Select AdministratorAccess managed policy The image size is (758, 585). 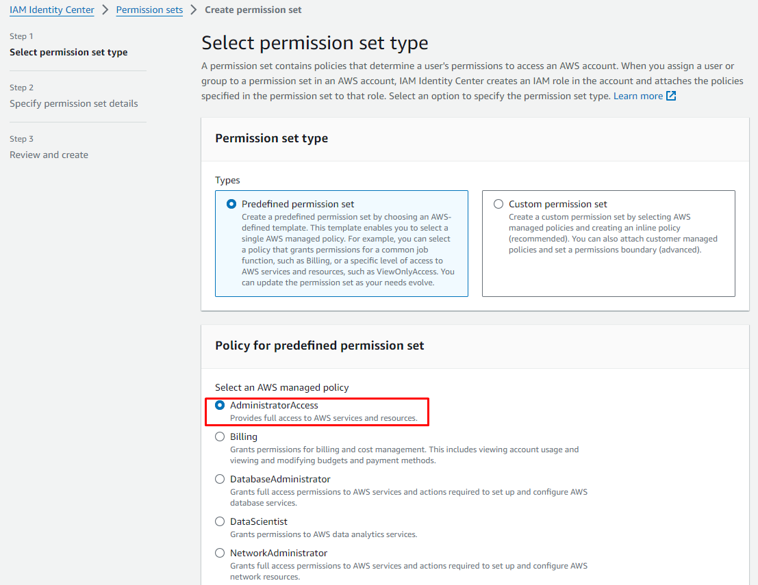point(220,405)
